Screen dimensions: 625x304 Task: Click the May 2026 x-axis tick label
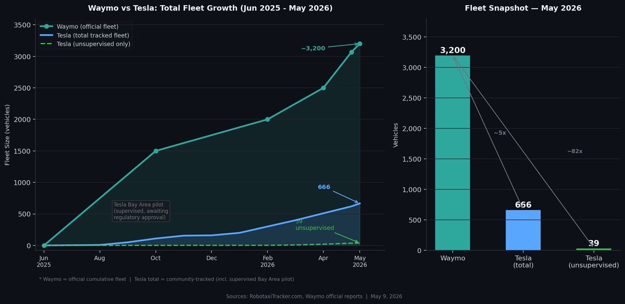pyautogui.click(x=360, y=261)
